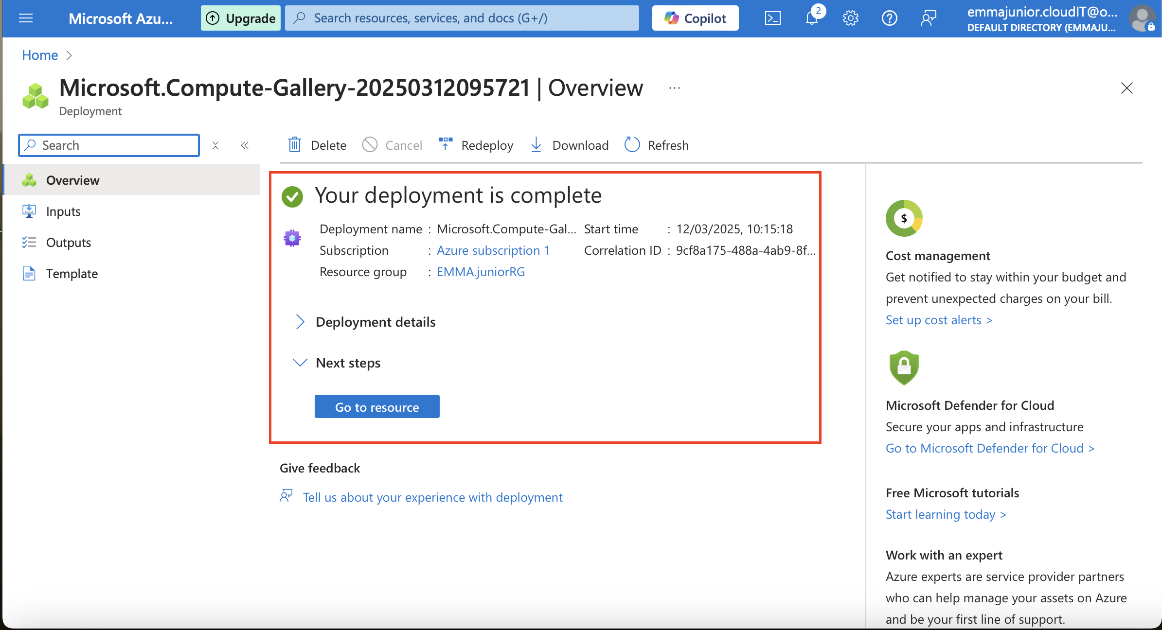Collapse Next steps section

(338, 363)
